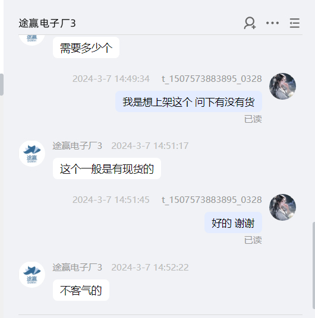Click the left panel scrollbar handle
This screenshot has width=315, height=318.
point(2,84)
